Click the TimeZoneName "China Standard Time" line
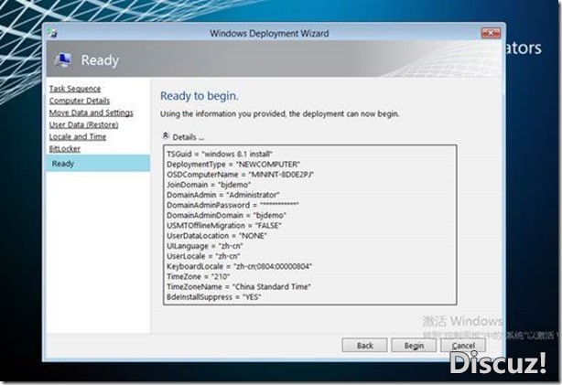Viewport: 562px width, 385px height. point(239,287)
